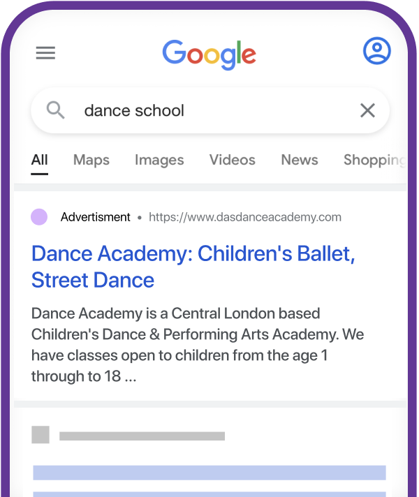The width and height of the screenshot is (419, 497).
Task: Click the purple site favicon circle
Action: pos(40,217)
